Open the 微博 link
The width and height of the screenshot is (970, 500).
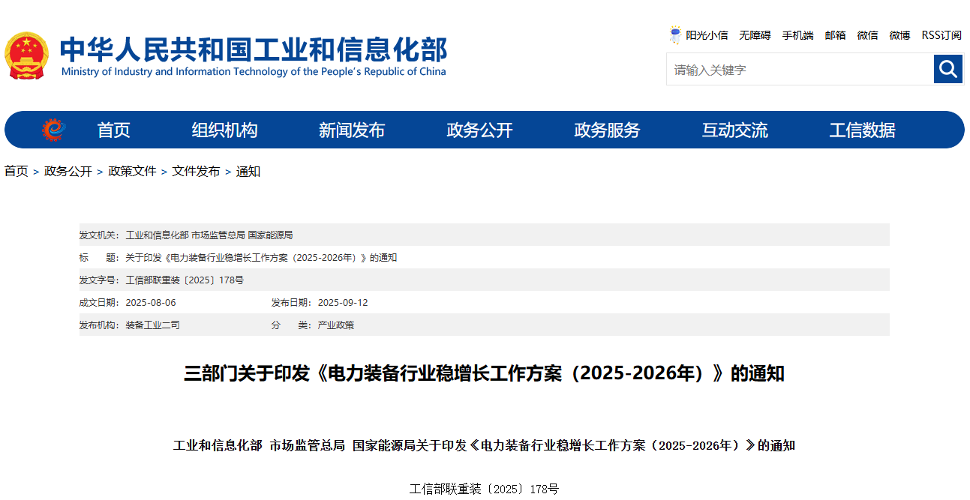coord(899,35)
